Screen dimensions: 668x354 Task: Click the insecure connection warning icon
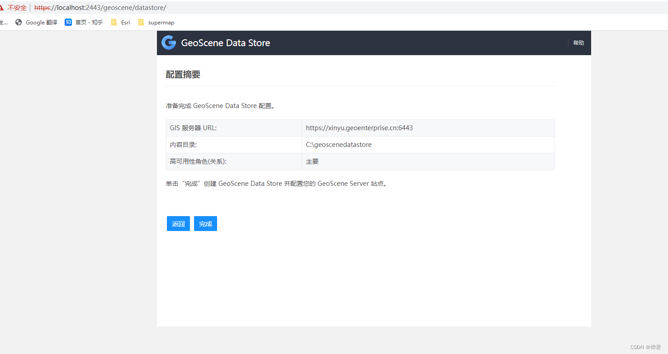[1, 8]
